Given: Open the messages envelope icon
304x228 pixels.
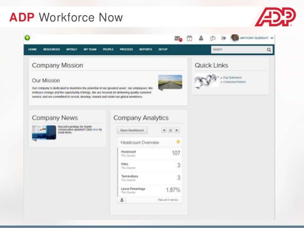Looking at the screenshot, I should [178, 39].
